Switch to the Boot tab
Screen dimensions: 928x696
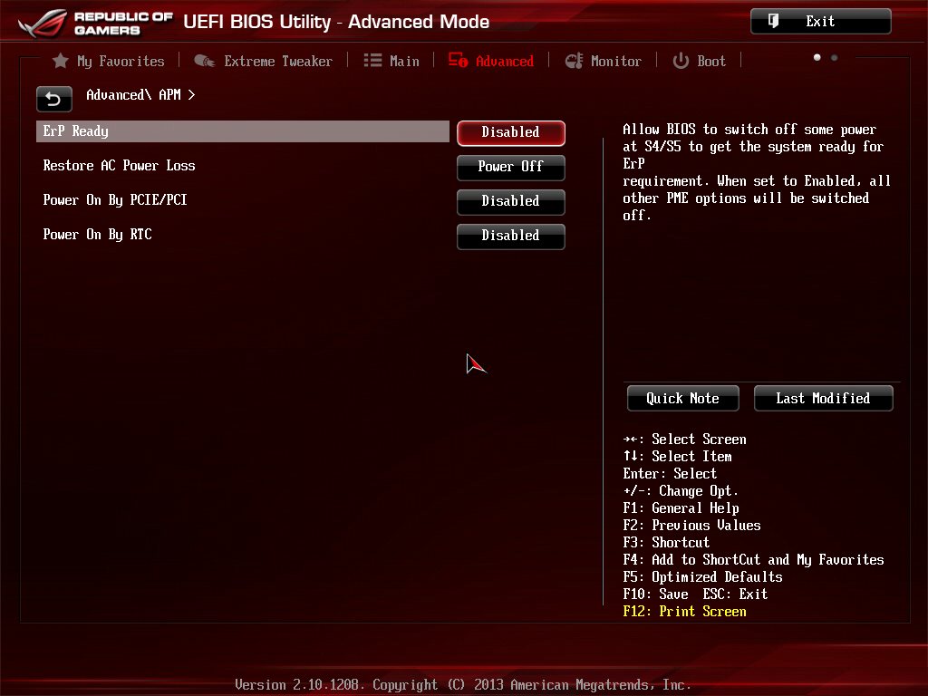pyautogui.click(x=700, y=61)
